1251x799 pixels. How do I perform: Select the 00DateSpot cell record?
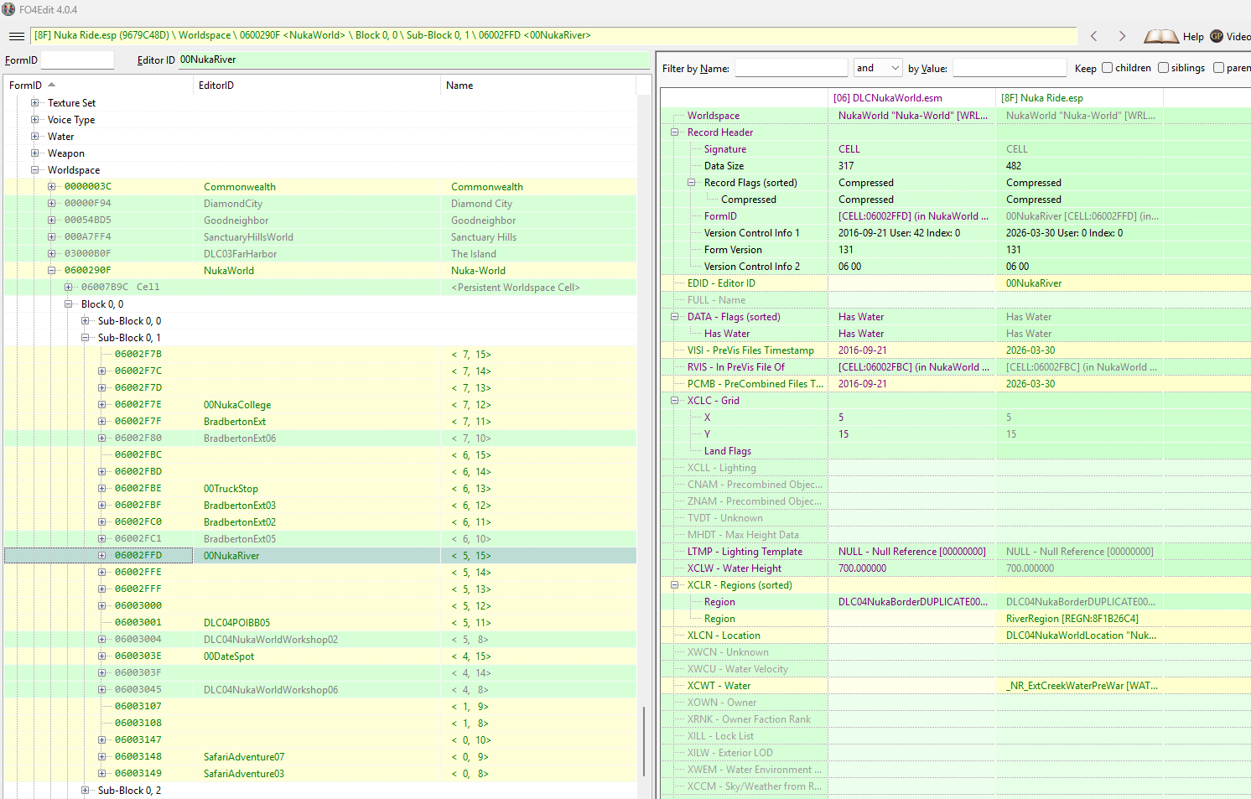click(x=320, y=656)
